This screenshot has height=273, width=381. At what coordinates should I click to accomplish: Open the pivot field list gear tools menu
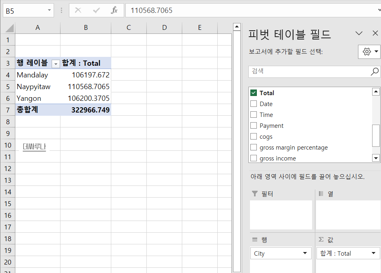pyautogui.click(x=369, y=52)
